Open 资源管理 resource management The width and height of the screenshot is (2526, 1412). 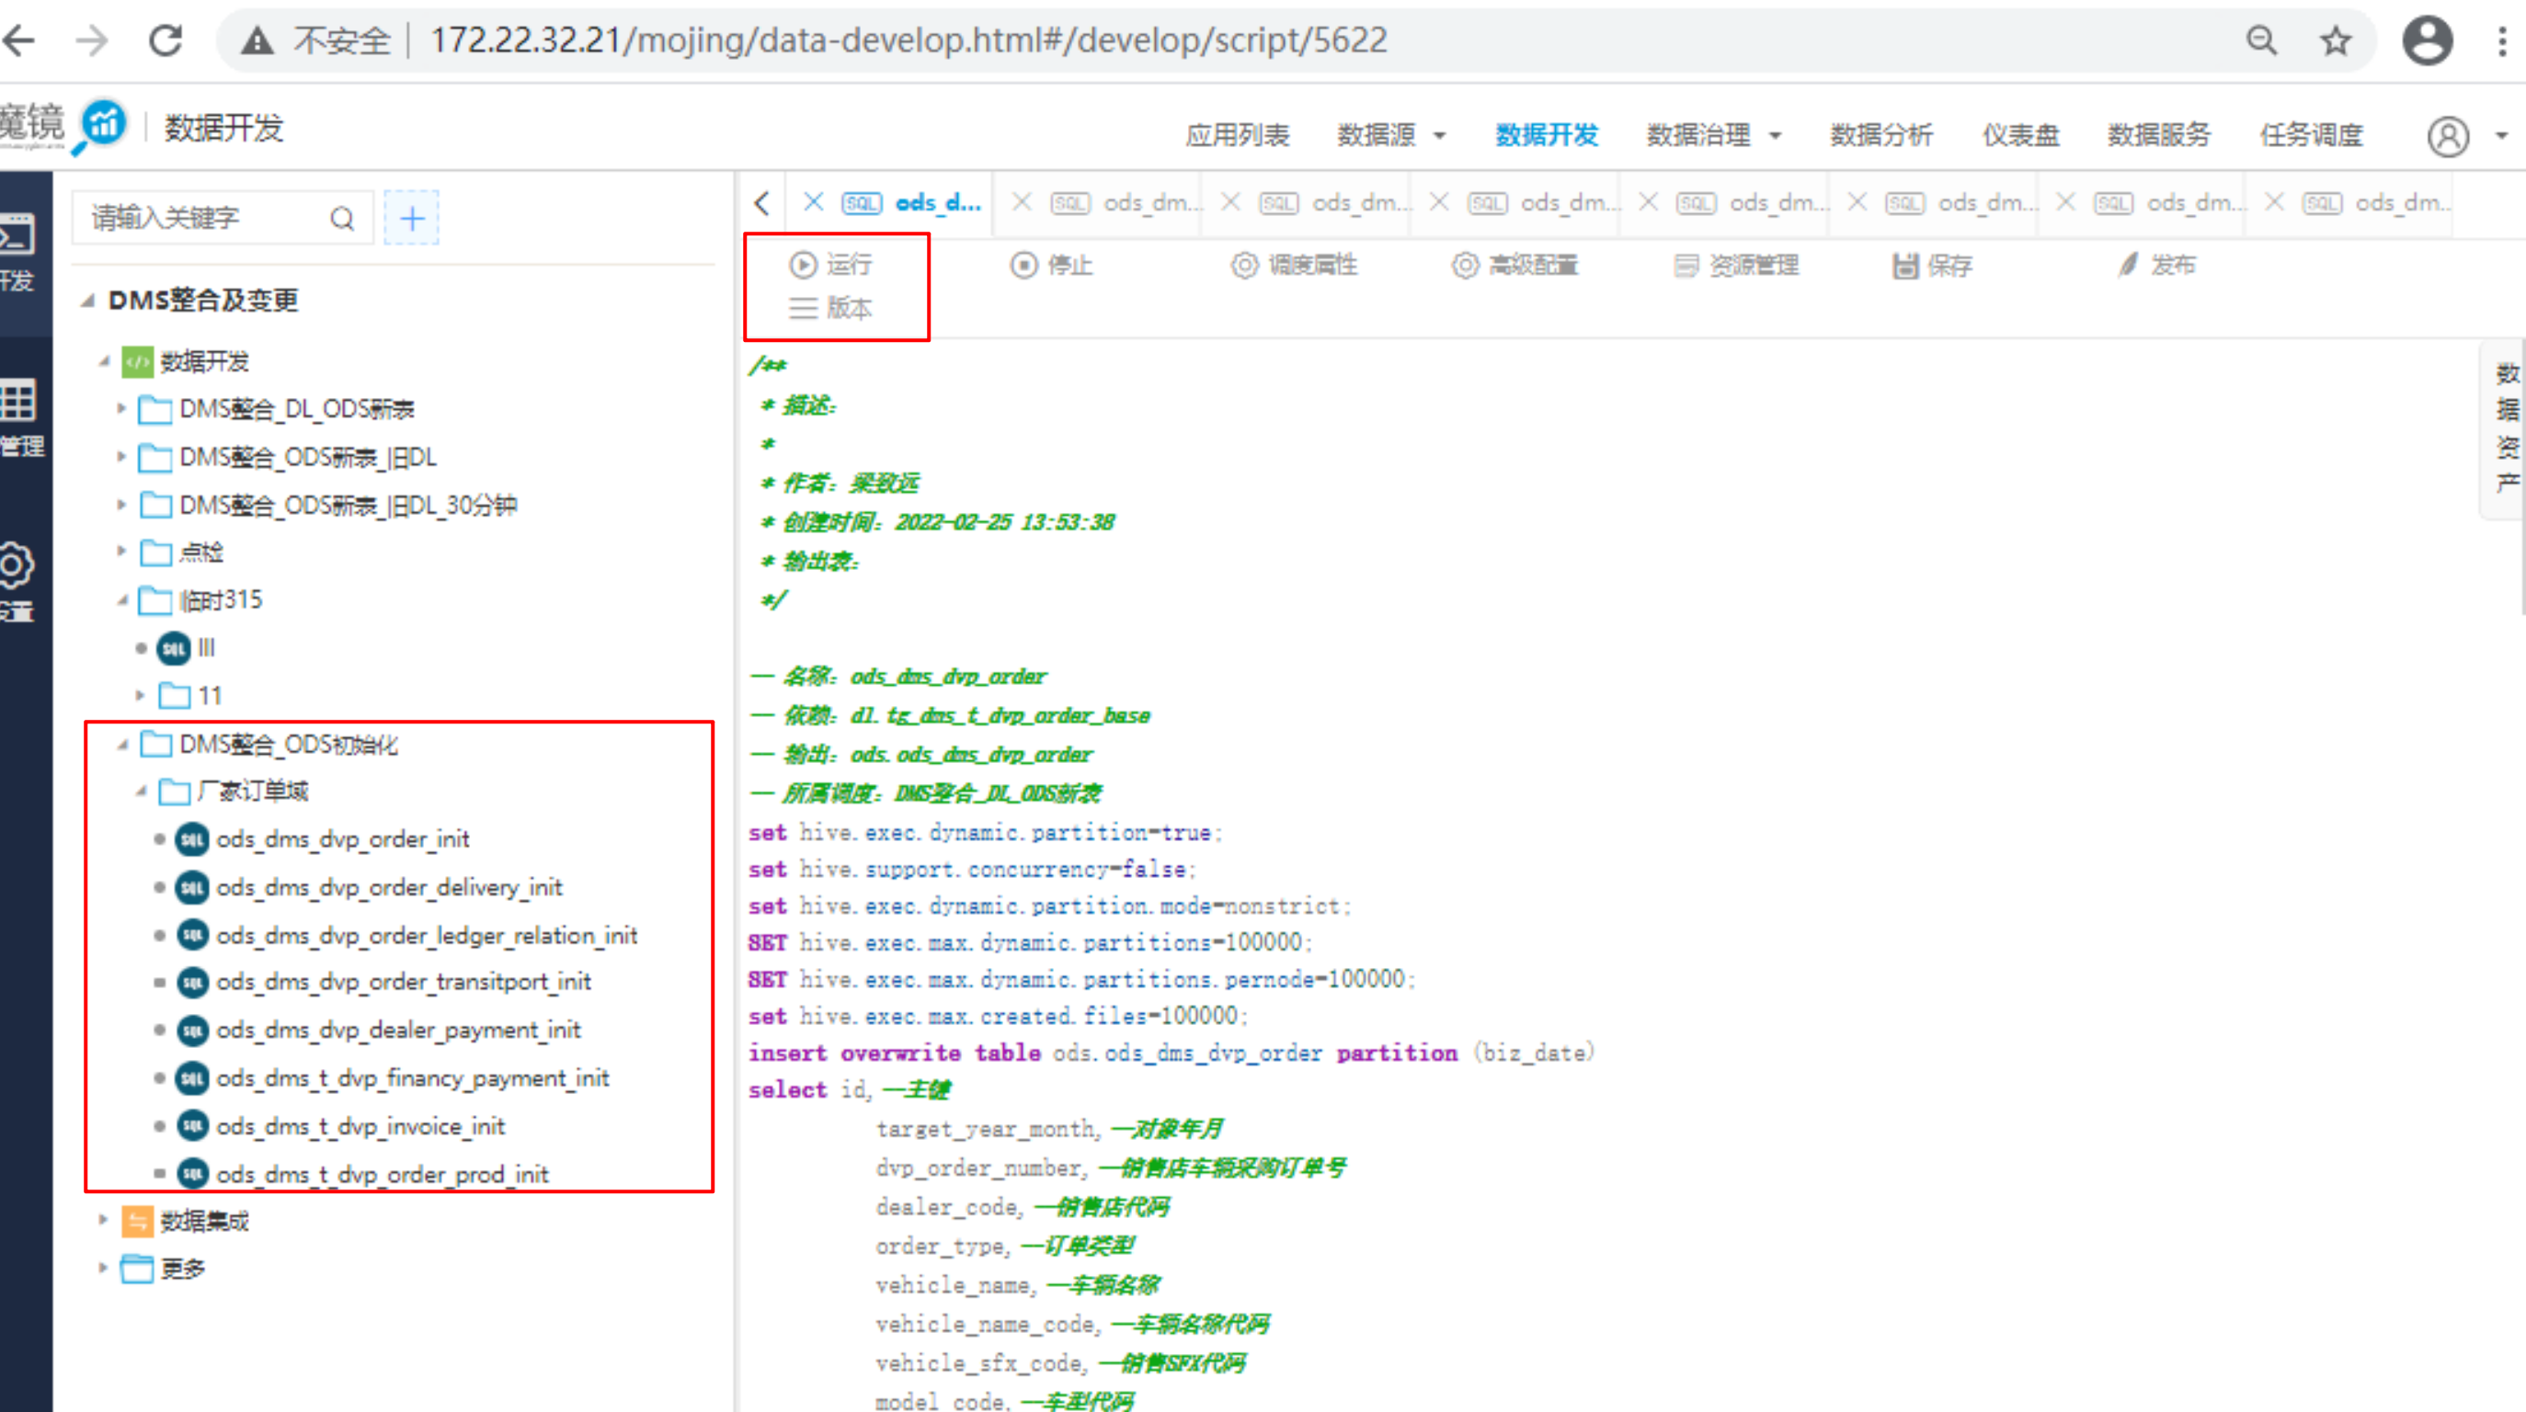[1737, 265]
